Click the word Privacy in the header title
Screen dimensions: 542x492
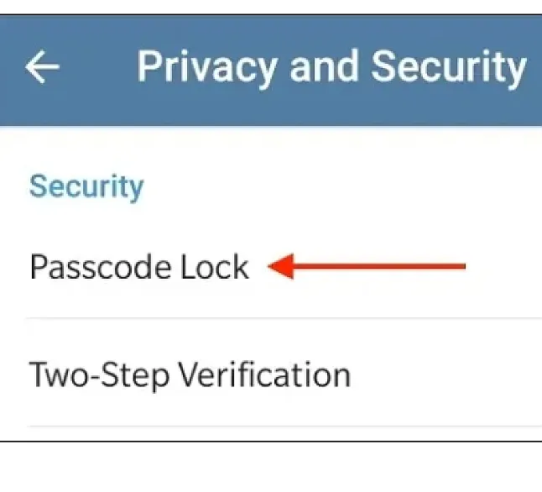pyautogui.click(x=207, y=69)
